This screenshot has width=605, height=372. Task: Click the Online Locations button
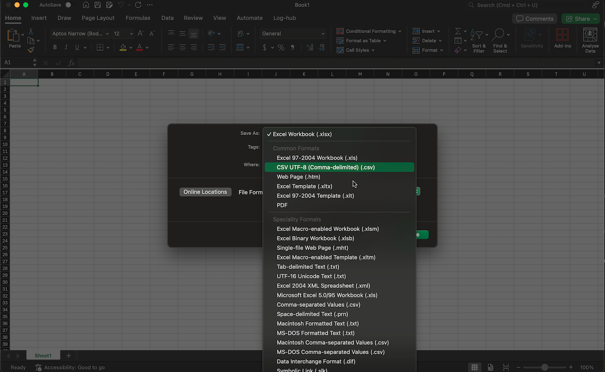pyautogui.click(x=205, y=192)
